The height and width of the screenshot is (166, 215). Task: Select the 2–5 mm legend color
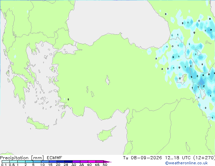tap(29, 162)
